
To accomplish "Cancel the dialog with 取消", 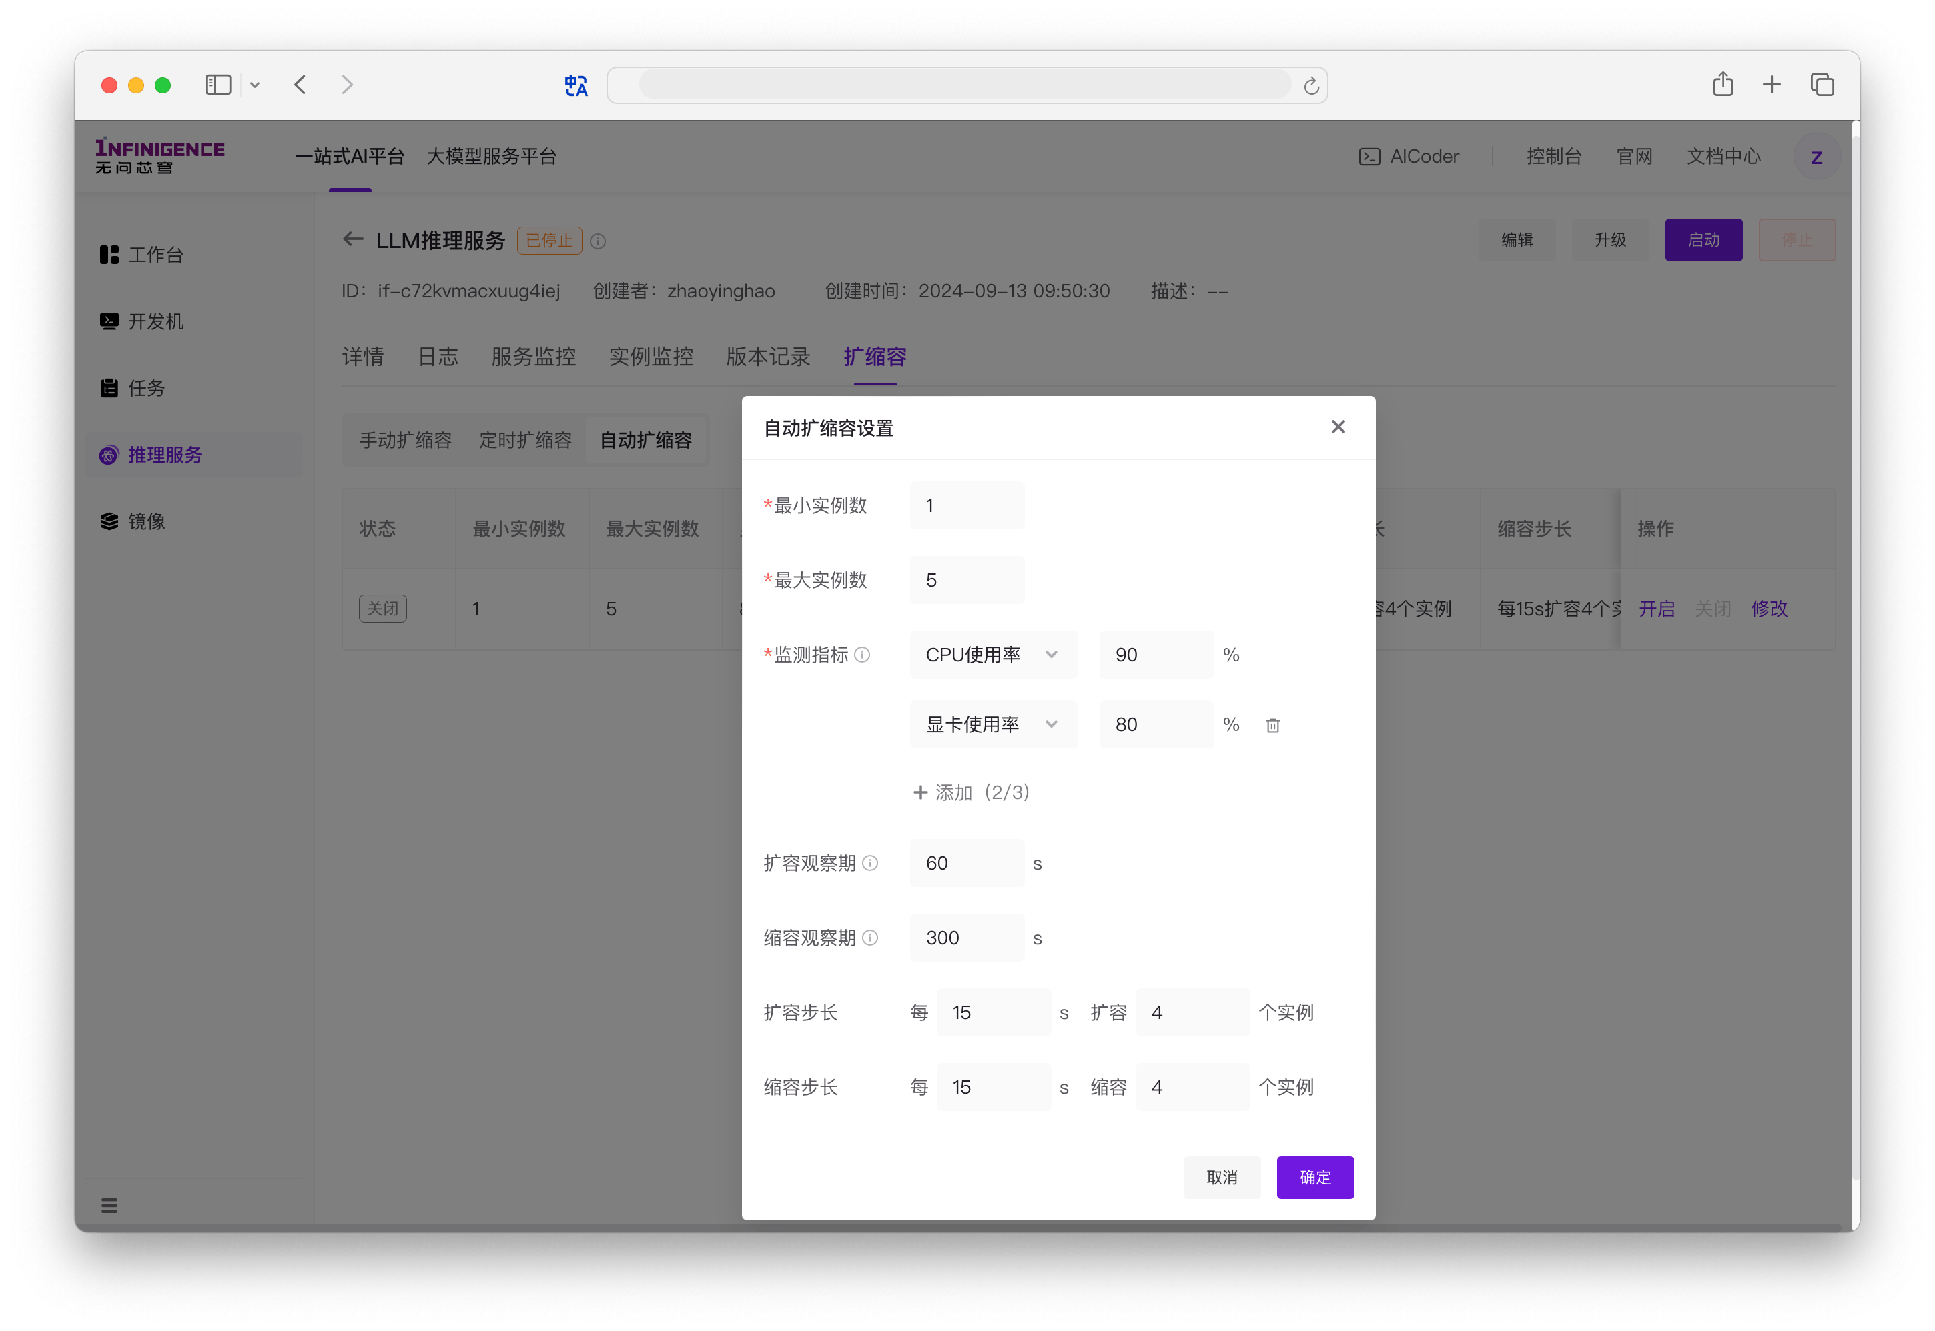I will coord(1222,1177).
